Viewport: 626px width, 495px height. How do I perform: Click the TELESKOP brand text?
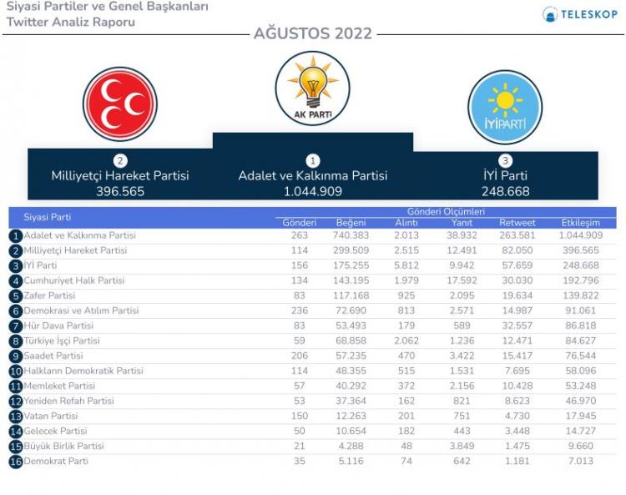589,14
